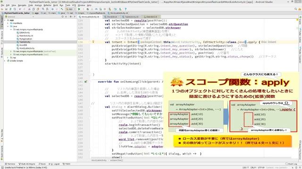302x169 pixels.
Task: Click the Search Everywhere magnifier at top right
Action: 296,9
